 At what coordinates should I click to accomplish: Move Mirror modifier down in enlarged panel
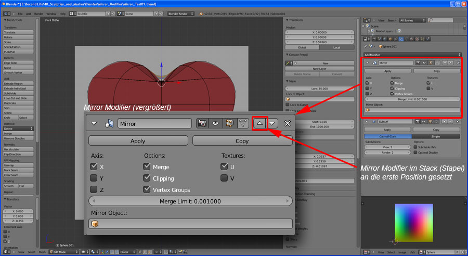(x=272, y=123)
